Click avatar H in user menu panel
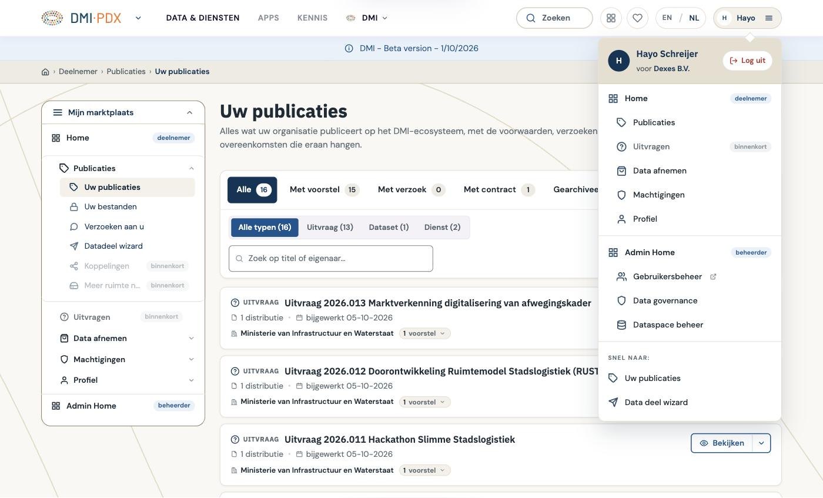823x498 pixels. pos(618,61)
